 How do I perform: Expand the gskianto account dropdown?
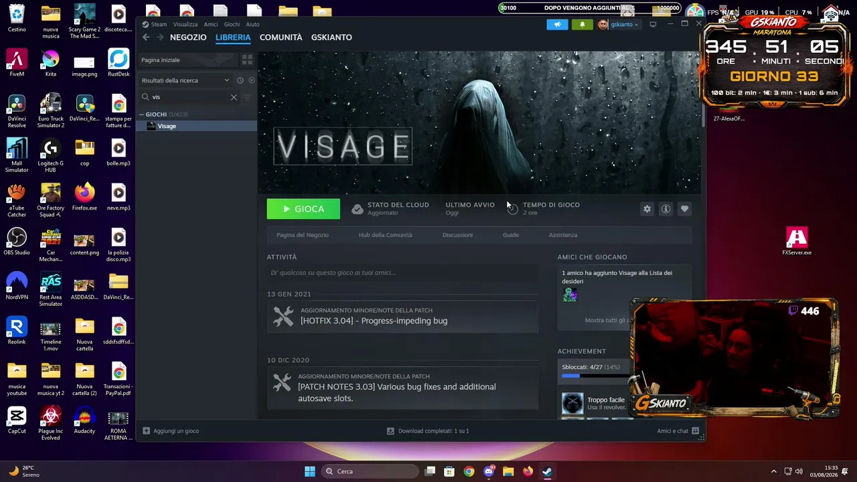point(619,25)
